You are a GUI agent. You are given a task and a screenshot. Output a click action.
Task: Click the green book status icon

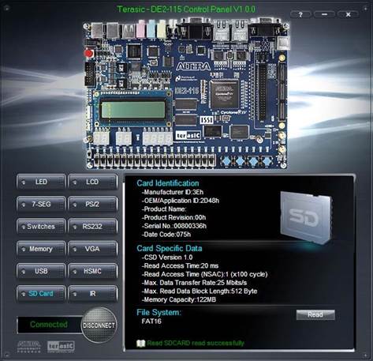pyautogui.click(x=141, y=344)
